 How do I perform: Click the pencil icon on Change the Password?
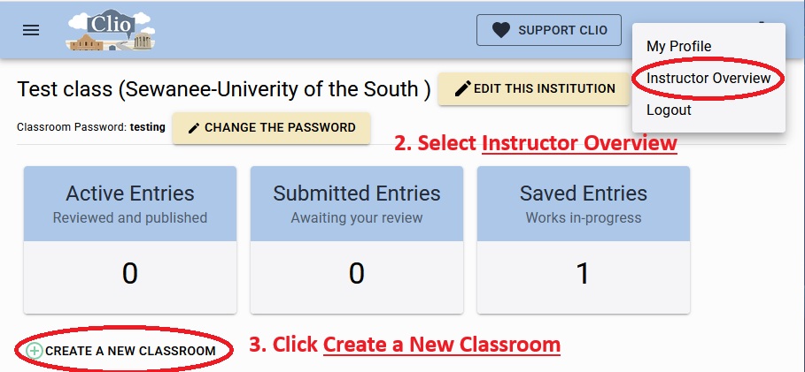pyautogui.click(x=194, y=128)
